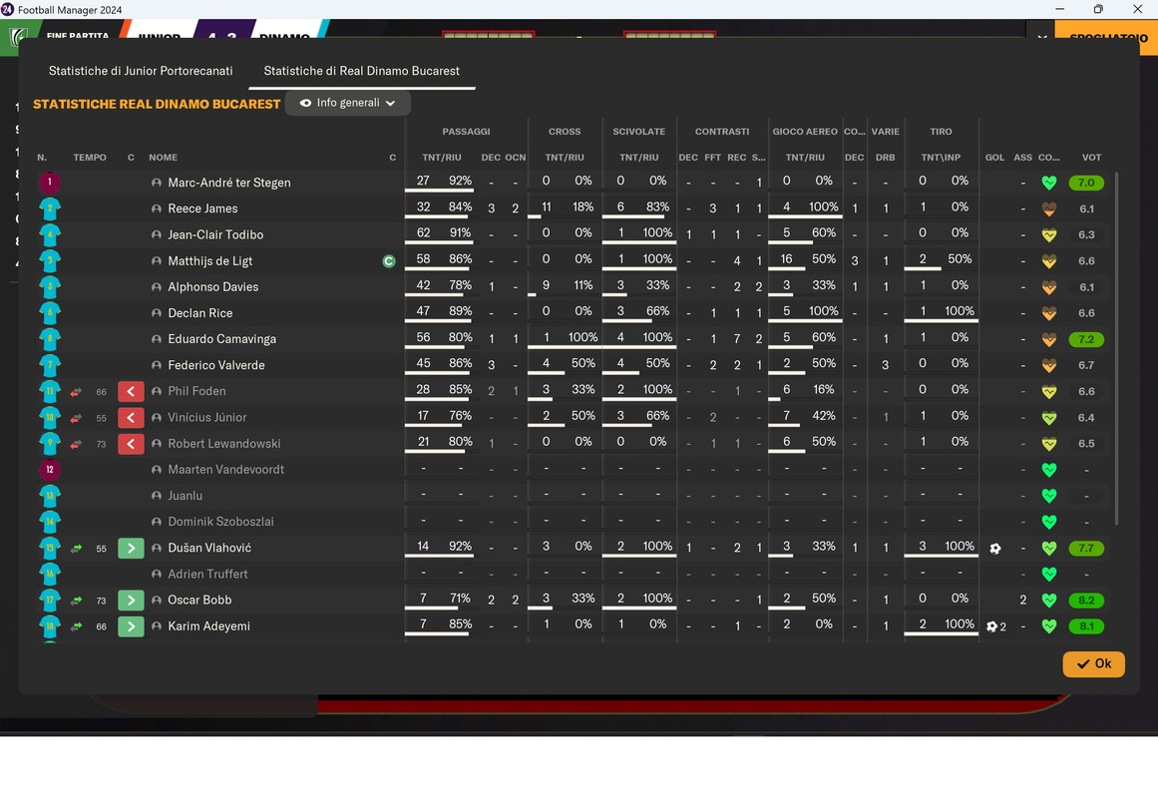Open Eduardo Camavinga player profile
1158x798 pixels.
(221, 339)
